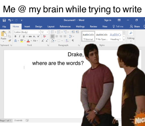Switch to the Insert tab
The image size is (145, 126).
click(x=27, y=27)
